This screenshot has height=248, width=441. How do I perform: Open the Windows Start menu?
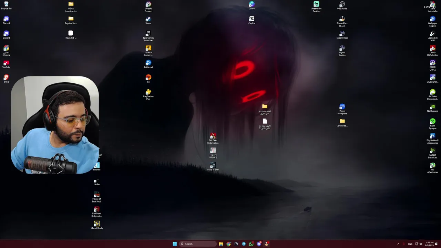(x=175, y=244)
